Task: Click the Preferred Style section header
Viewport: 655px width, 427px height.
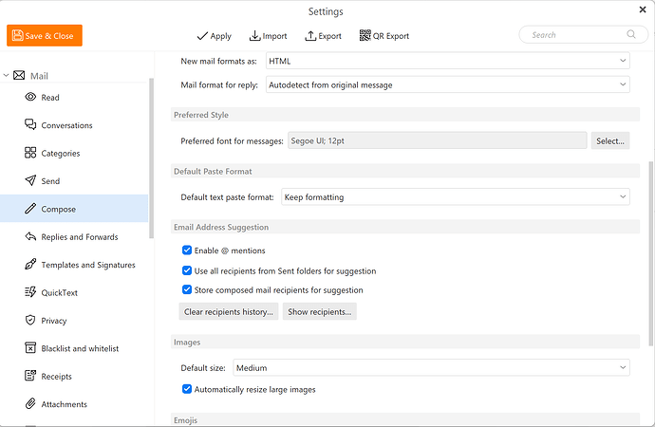Action: (x=405, y=115)
